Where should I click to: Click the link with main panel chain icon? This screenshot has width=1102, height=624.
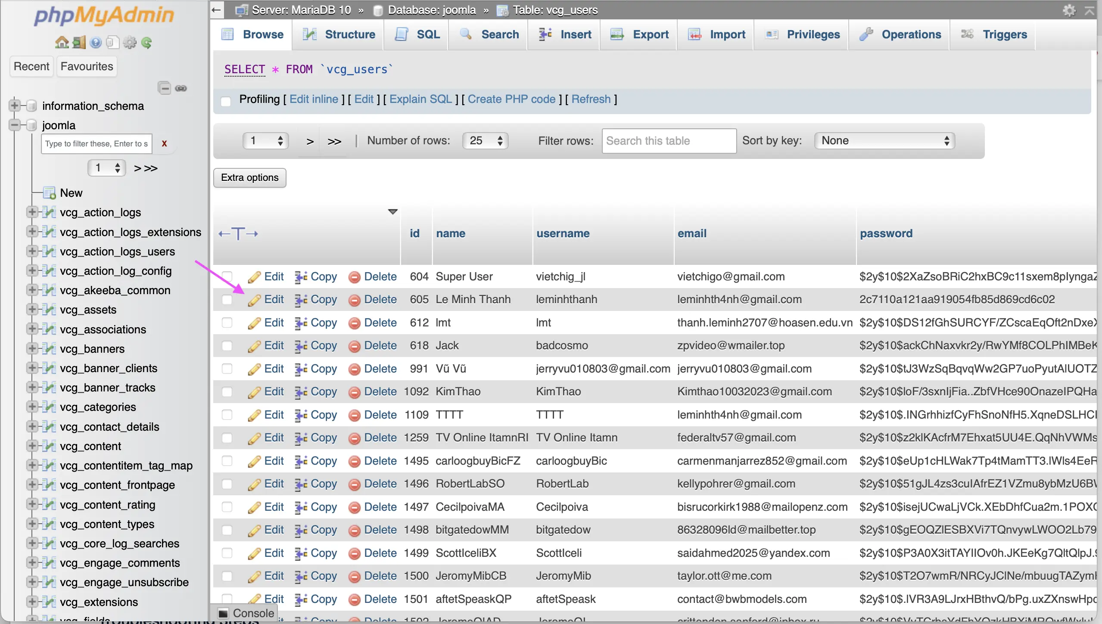[x=181, y=88]
